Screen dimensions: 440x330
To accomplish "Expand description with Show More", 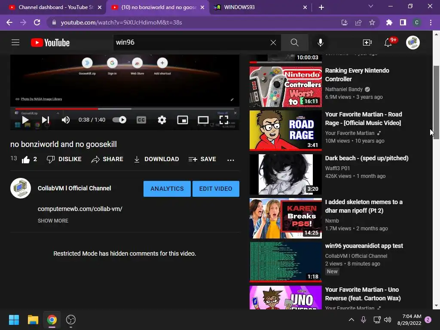I will tap(53, 220).
